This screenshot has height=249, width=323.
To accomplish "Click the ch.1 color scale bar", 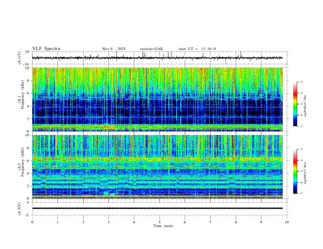I will pos(295,104).
